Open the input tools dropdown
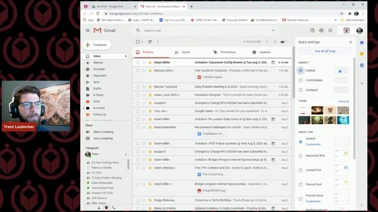Image resolution: width=378 pixels, height=212 pixels. pos(283,42)
